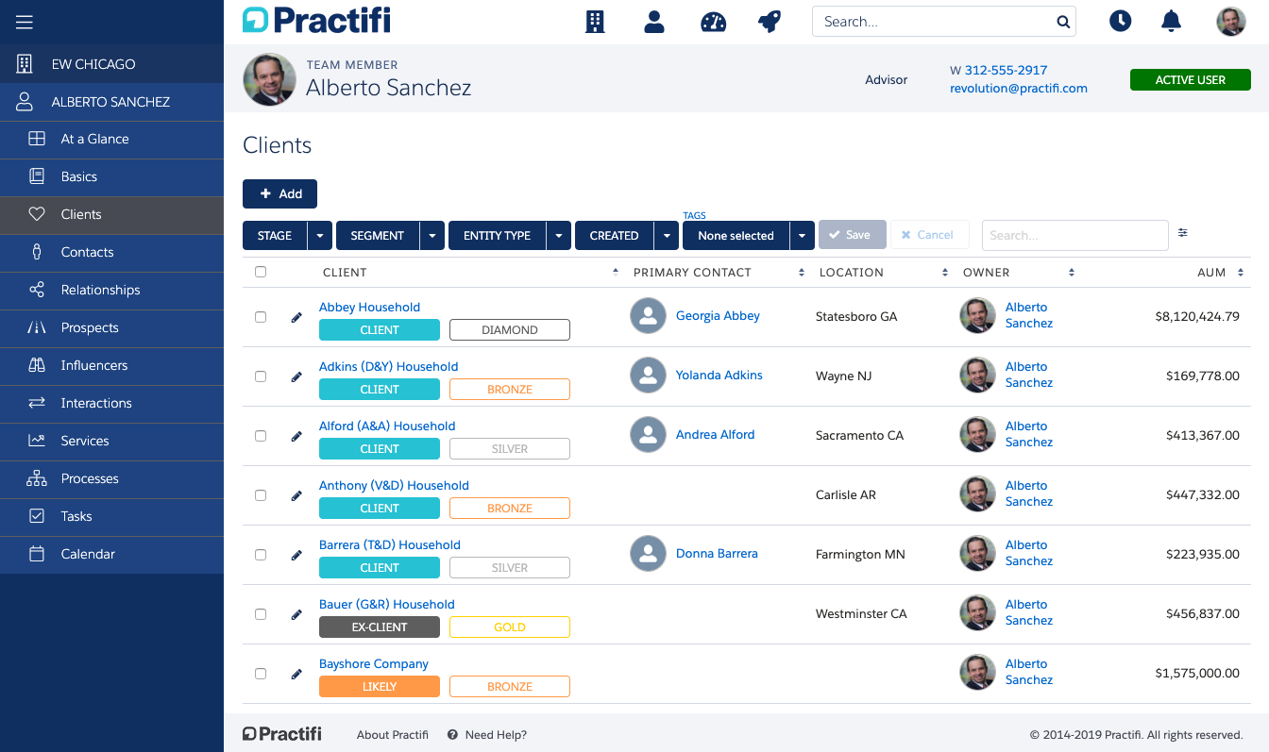Image resolution: width=1269 pixels, height=752 pixels.
Task: Collapse the sidebar with the hamburger icon
Action: 25,22
